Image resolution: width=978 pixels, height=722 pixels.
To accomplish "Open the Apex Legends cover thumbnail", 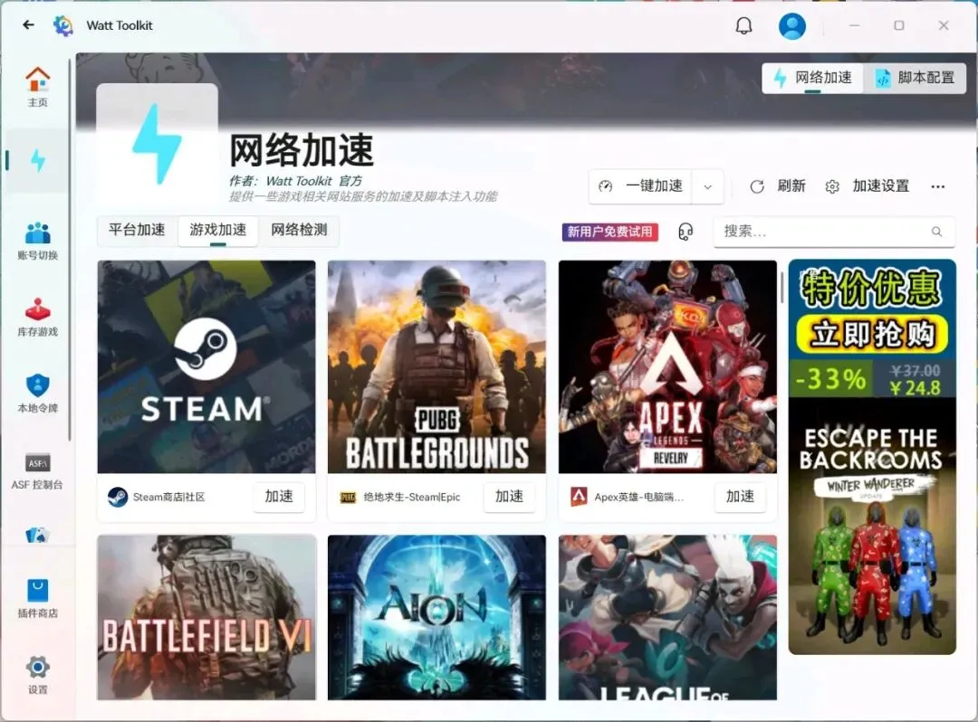I will [667, 367].
